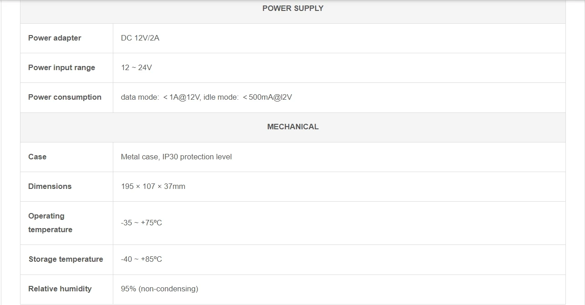
Task: Click the 195 × 107 × 37mm value
Action: (x=153, y=186)
